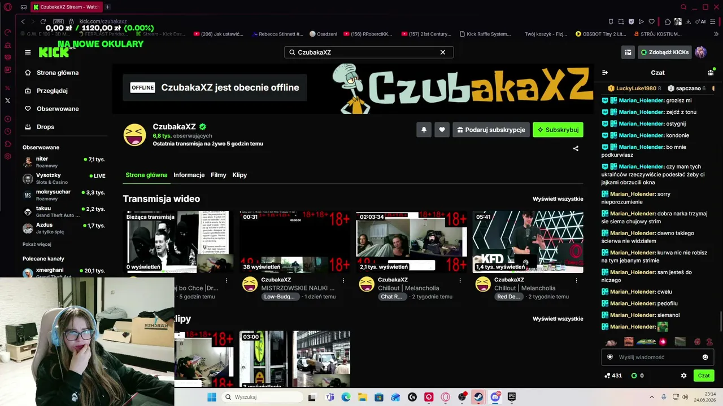
Task: Open a new browser tab
Action: [x=107, y=7]
